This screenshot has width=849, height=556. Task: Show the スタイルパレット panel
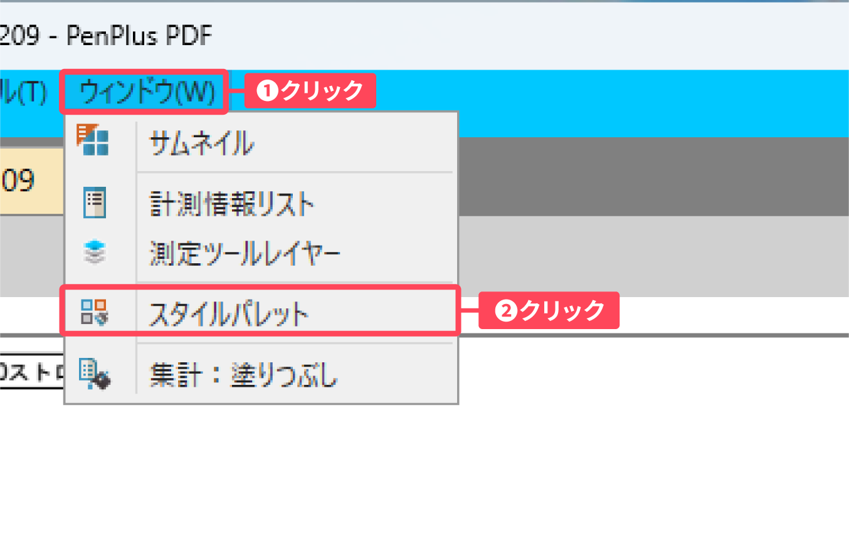point(229,313)
